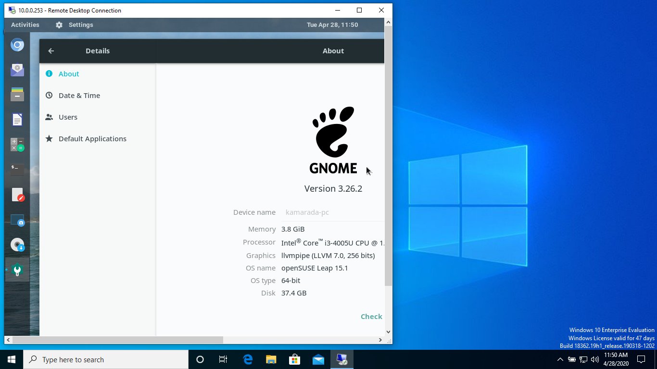Image resolution: width=657 pixels, height=369 pixels.
Task: Open the document editor icon in the dock
Action: 17,119
